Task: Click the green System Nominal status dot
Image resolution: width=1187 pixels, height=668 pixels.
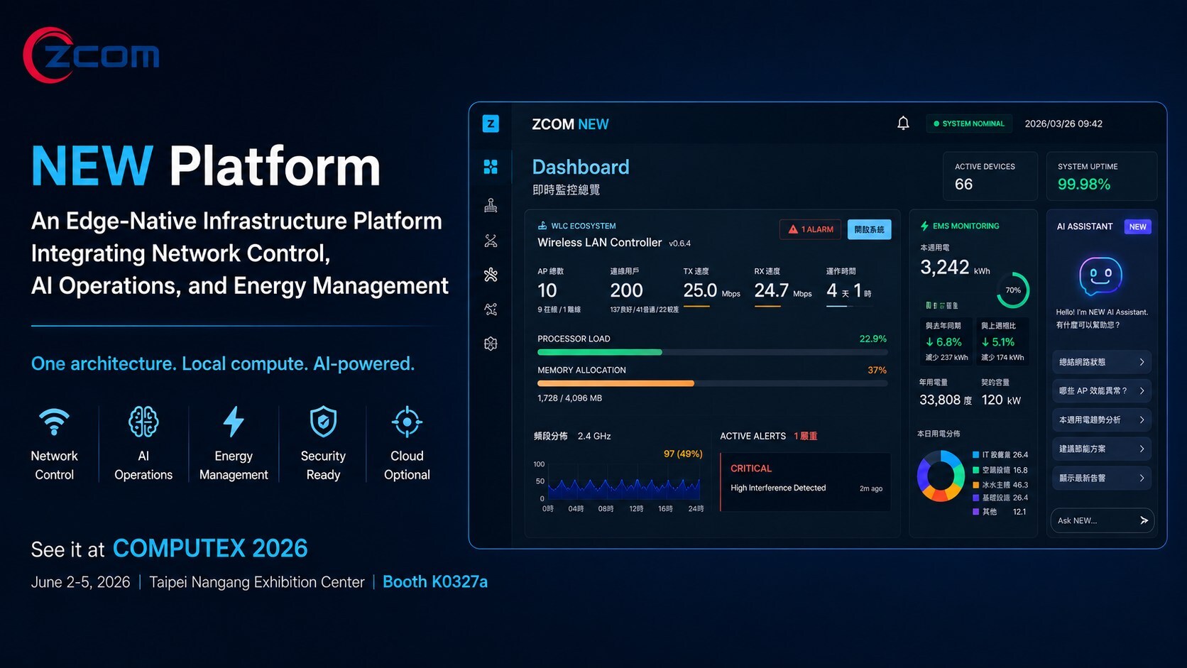Action: coord(936,124)
